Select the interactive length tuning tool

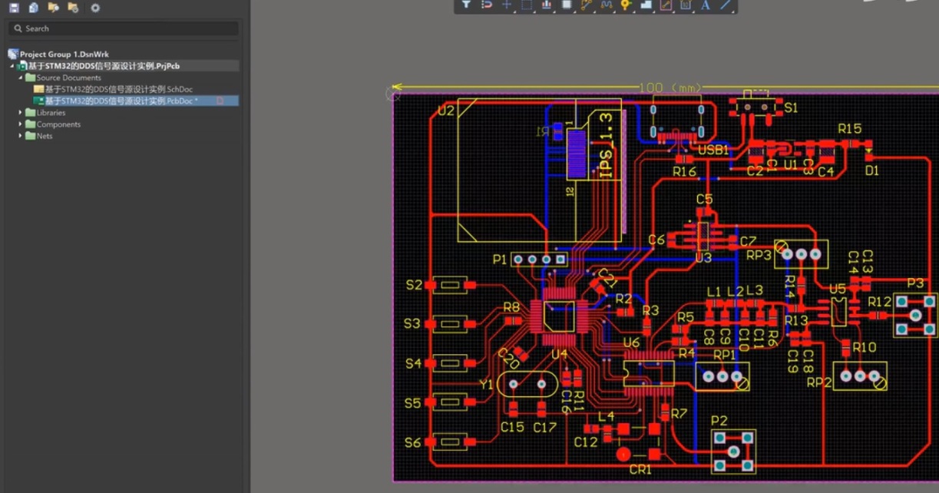coord(607,5)
